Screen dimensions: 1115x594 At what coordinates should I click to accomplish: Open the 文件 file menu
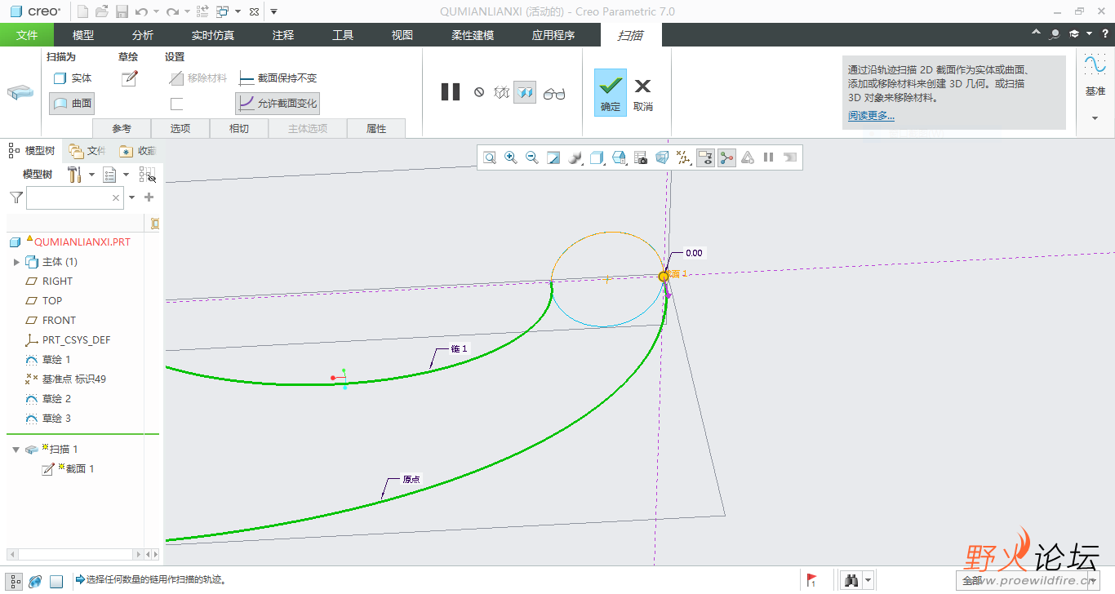click(27, 35)
